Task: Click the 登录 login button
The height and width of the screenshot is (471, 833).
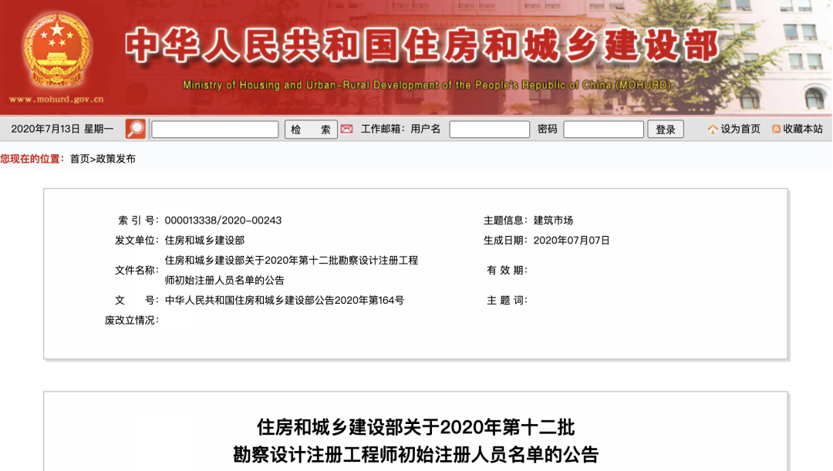Action: [665, 129]
